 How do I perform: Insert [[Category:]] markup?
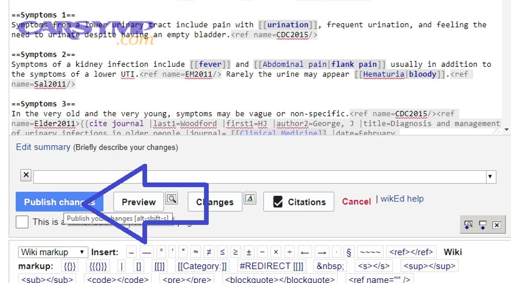202,266
